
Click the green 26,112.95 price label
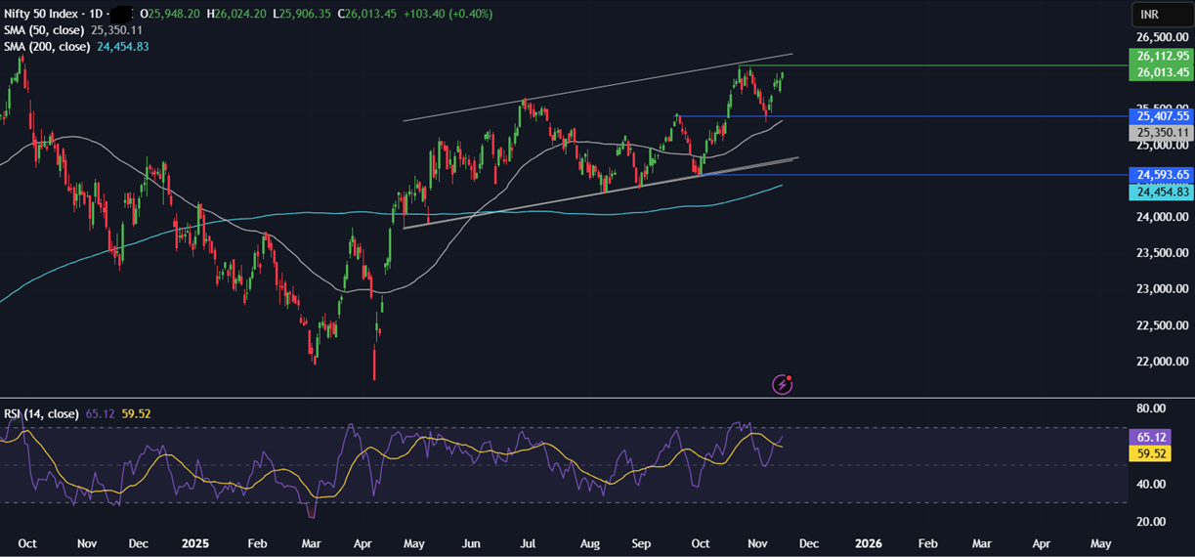pyautogui.click(x=1162, y=57)
